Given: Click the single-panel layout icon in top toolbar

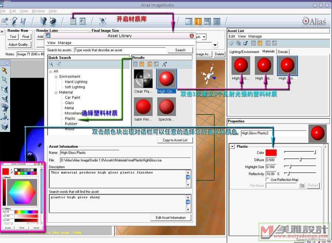Looking at the screenshot, I should point(189,21).
